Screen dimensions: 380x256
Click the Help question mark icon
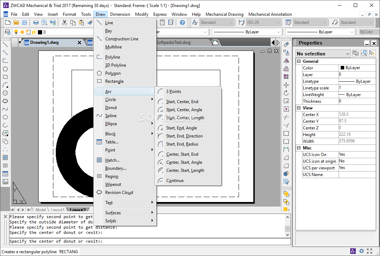(182, 22)
